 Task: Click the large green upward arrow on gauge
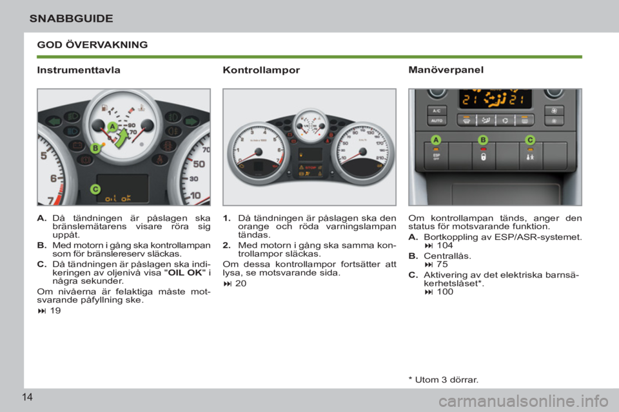pos(122,138)
